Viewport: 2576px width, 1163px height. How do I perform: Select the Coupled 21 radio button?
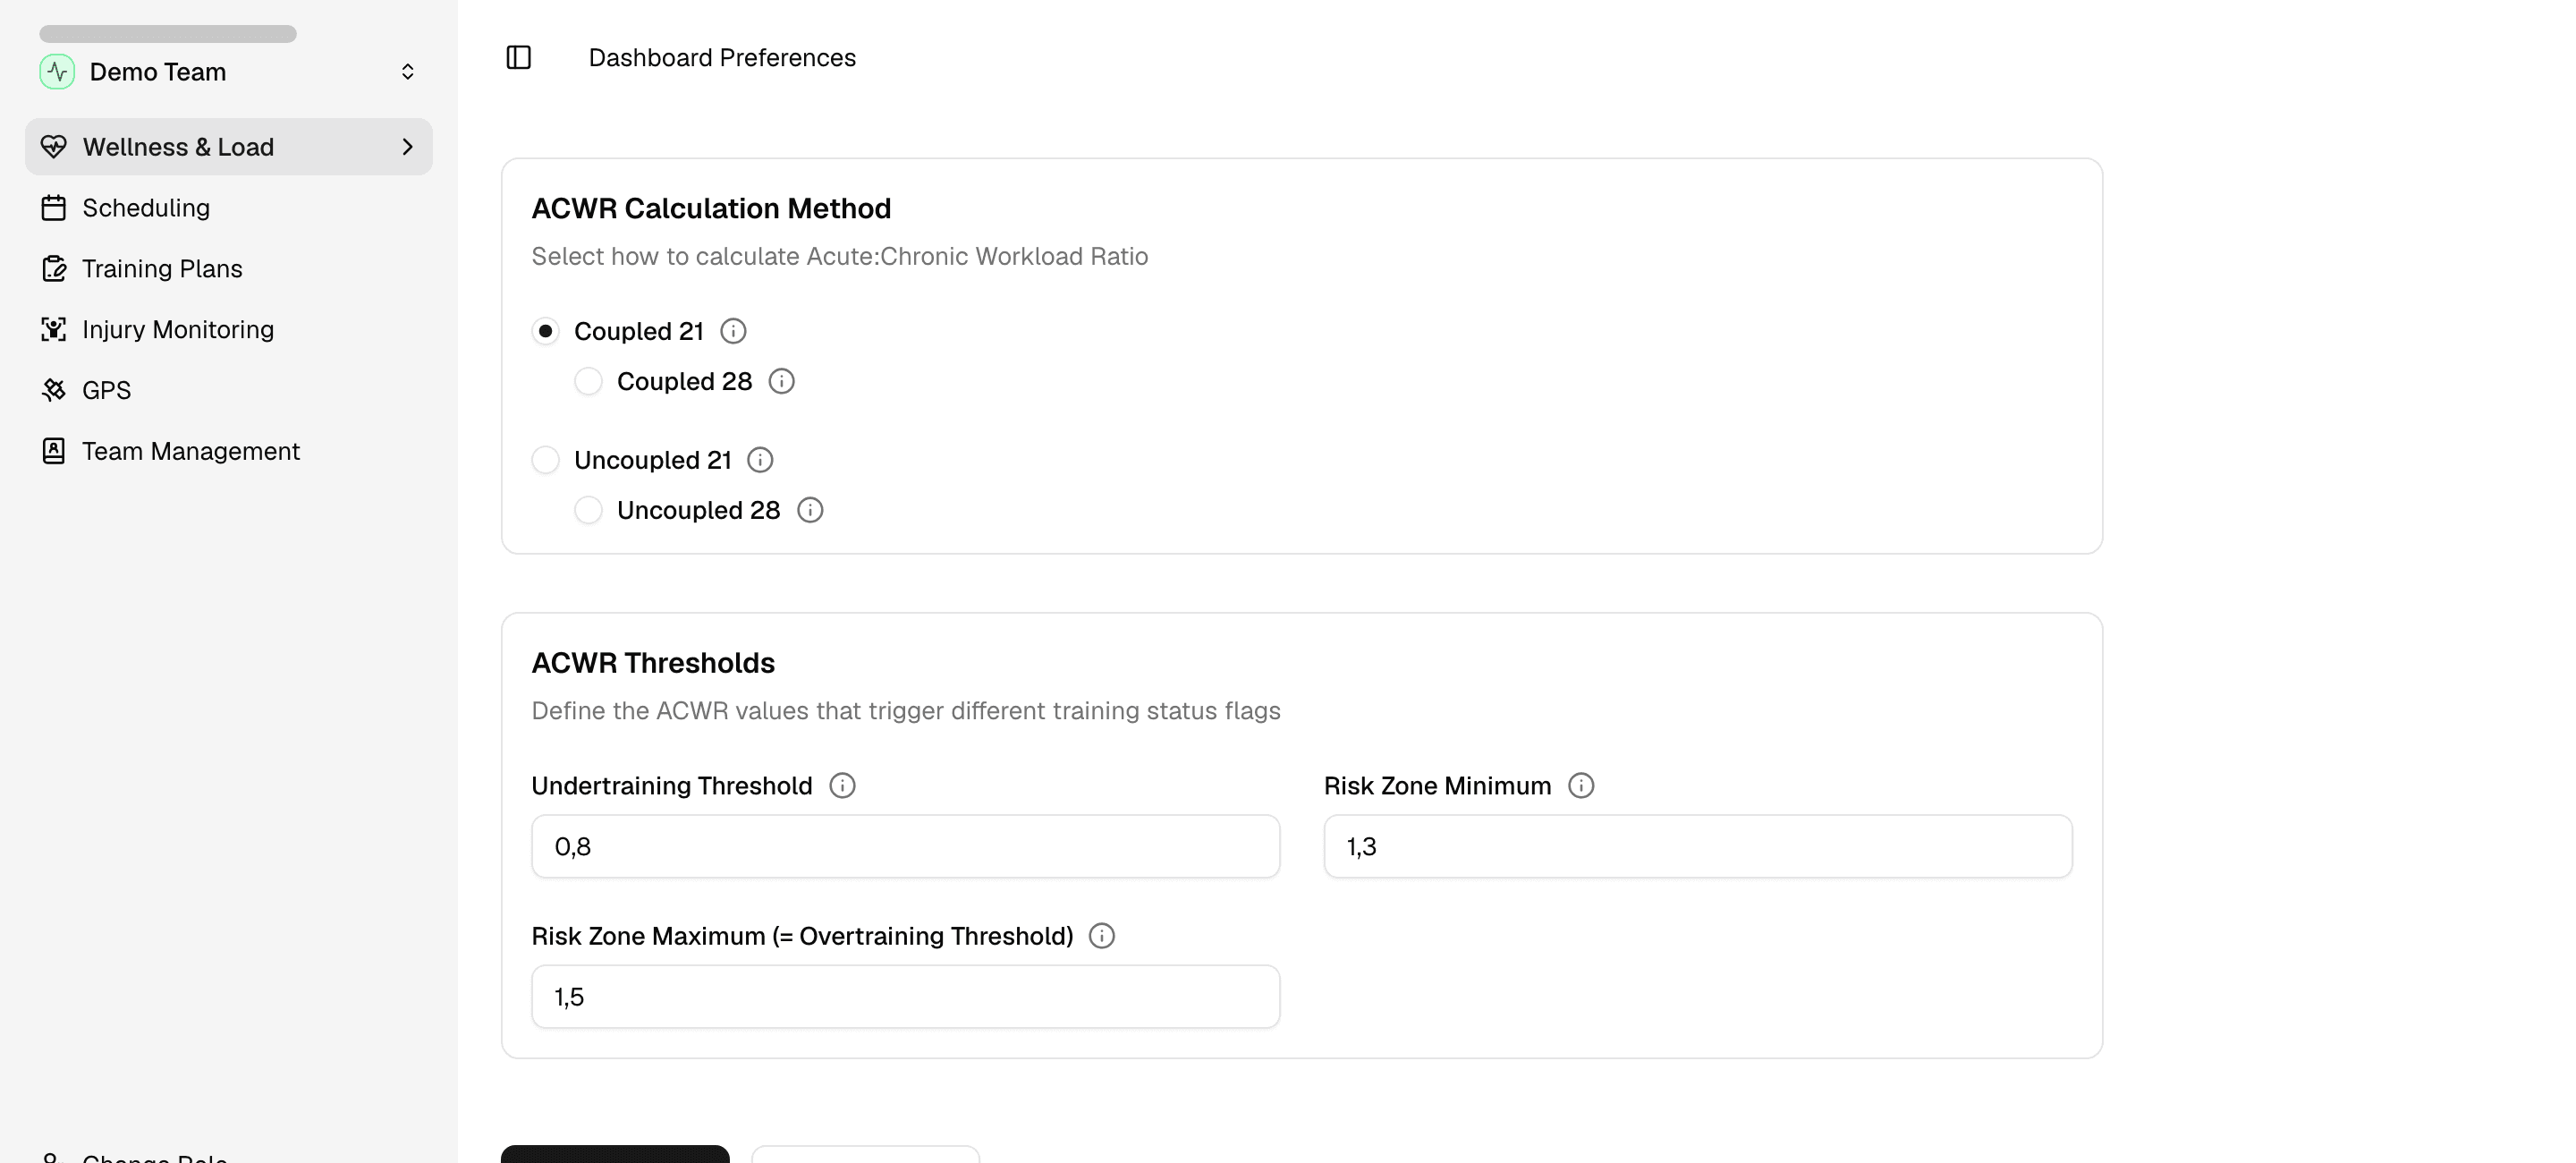click(545, 331)
